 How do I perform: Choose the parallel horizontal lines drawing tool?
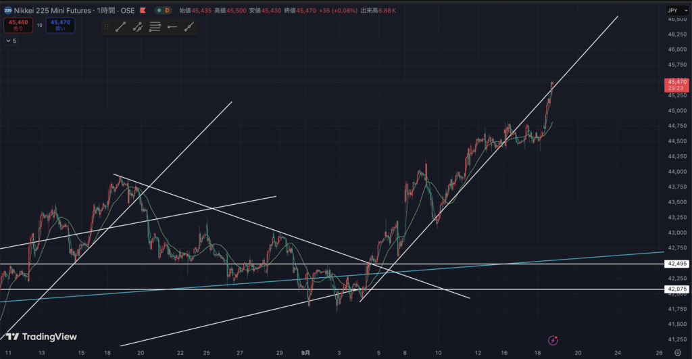[155, 27]
